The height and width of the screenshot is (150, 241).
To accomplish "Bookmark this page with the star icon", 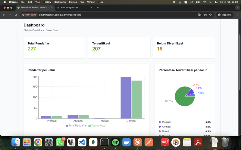I will [210, 15].
